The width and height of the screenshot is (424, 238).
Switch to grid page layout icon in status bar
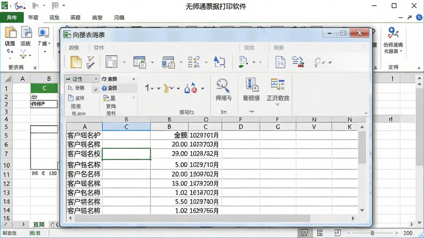[320, 233]
